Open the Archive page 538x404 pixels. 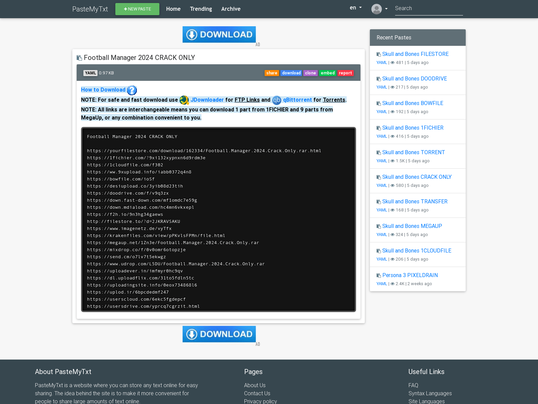[x=231, y=9]
